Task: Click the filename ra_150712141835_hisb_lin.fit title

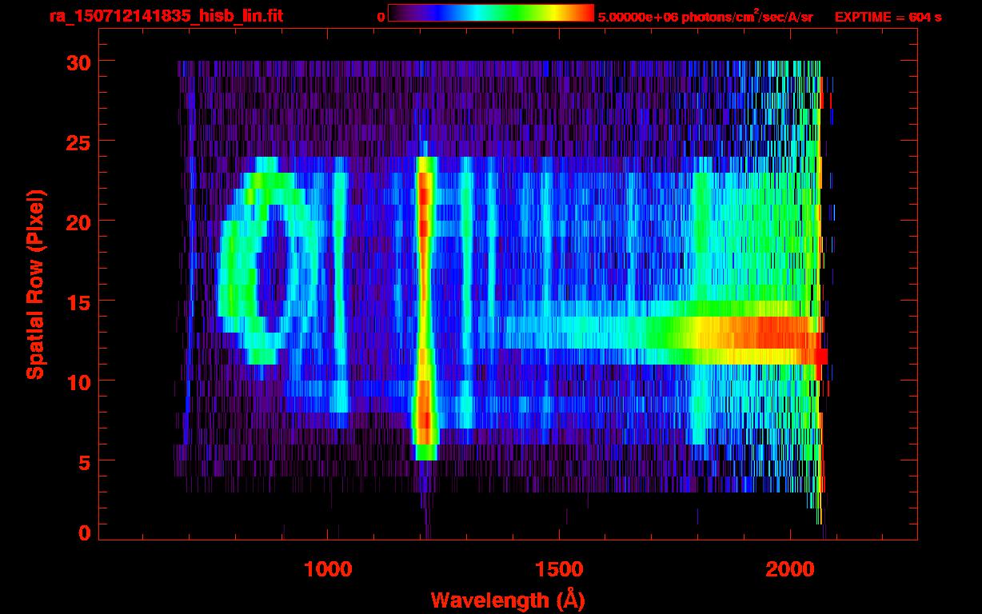Action: 166,16
